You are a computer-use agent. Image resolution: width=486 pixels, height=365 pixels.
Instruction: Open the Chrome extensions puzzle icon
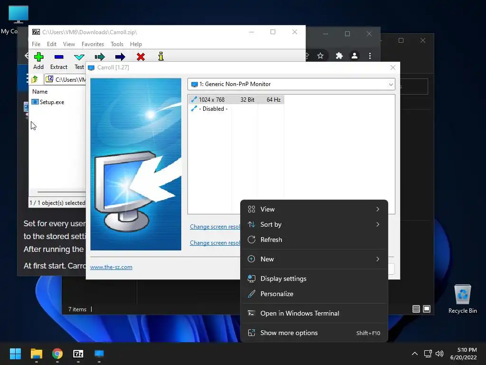339,56
